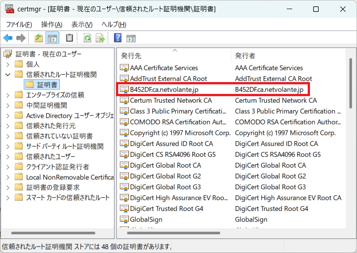Minimize the certmgr window
The width and height of the screenshot is (357, 253).
(x=289, y=9)
